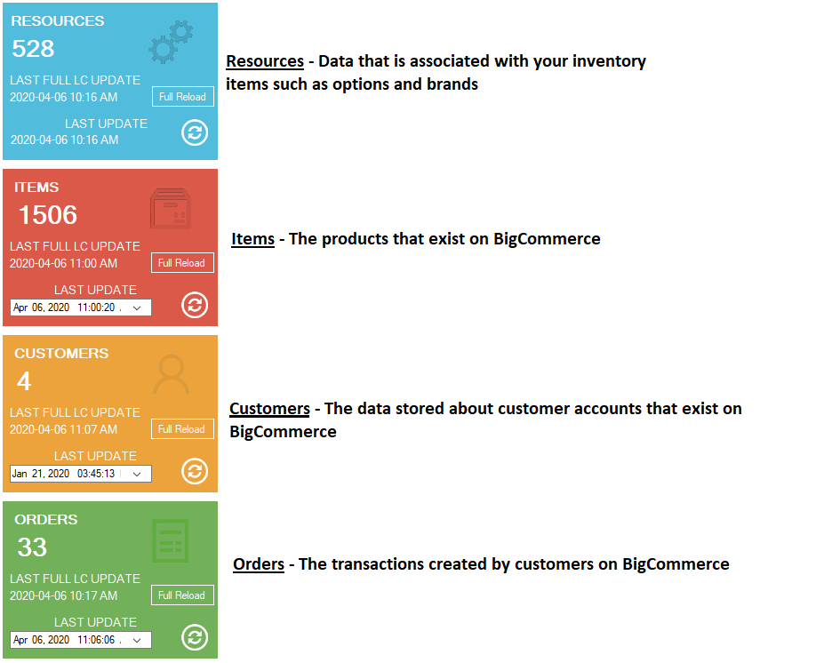The width and height of the screenshot is (840, 663).
Task: Click the underlined Orders heading text
Action: [x=259, y=564]
